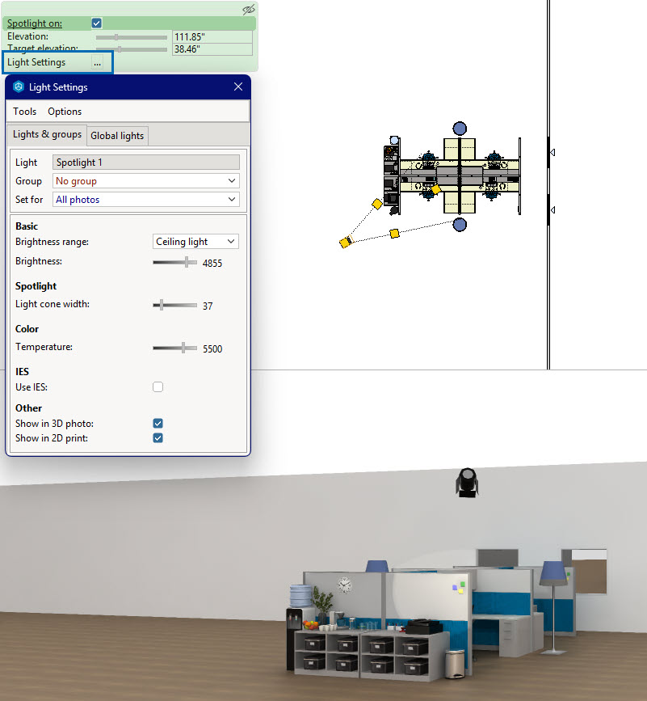The width and height of the screenshot is (647, 701).
Task: Open the Options menu
Action: click(65, 112)
